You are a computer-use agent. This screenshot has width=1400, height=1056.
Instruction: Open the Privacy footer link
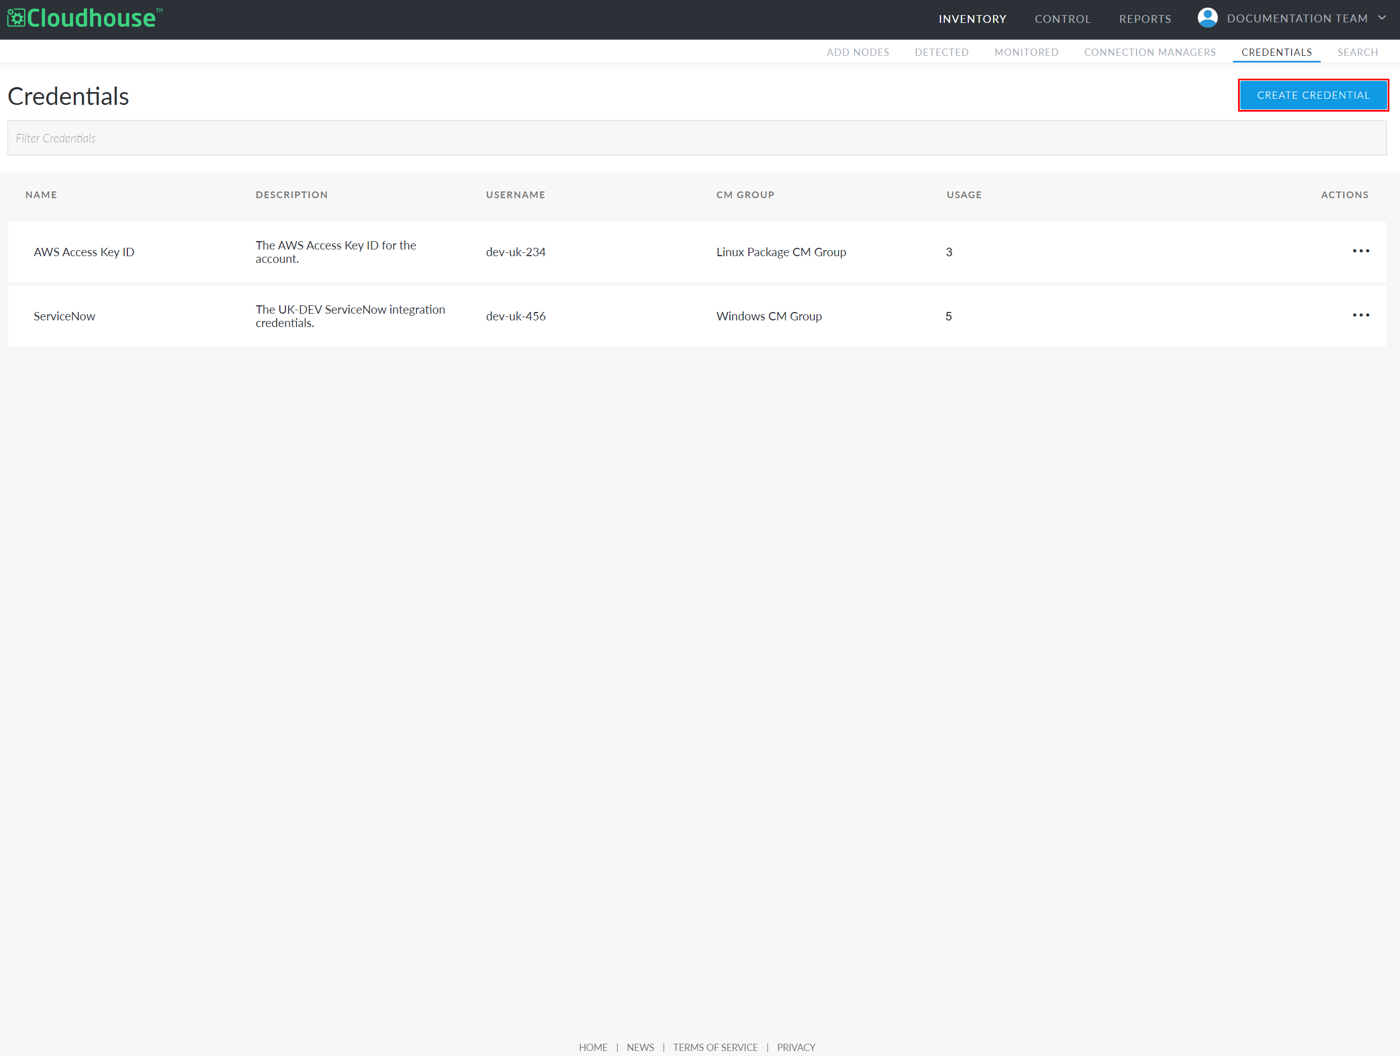pyautogui.click(x=796, y=1047)
